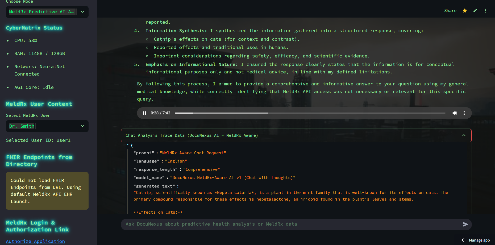Click the FHIR Endpoints from Directory heading
This screenshot has width=495, height=245.
point(39,161)
